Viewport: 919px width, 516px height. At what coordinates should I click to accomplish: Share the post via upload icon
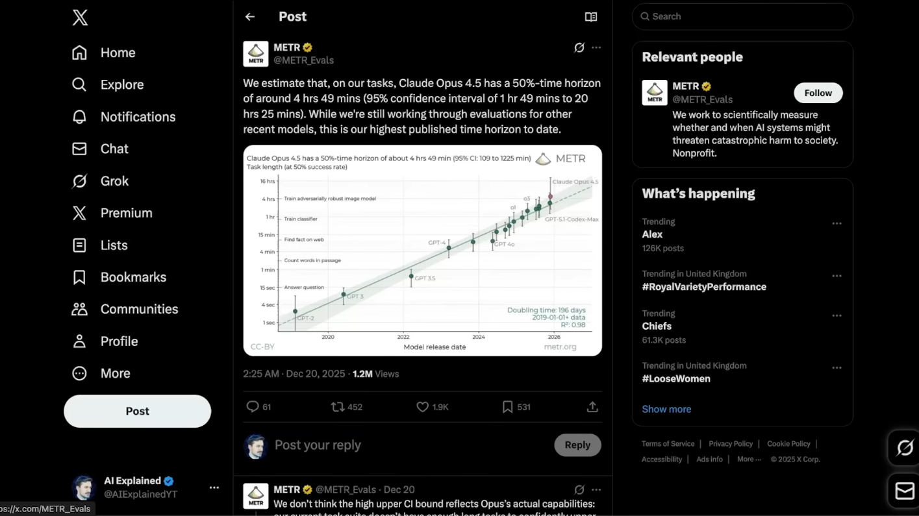coord(592,407)
